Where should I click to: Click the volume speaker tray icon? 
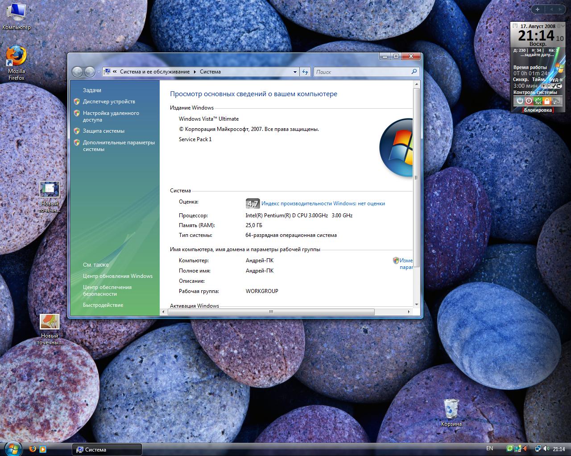[546, 449]
